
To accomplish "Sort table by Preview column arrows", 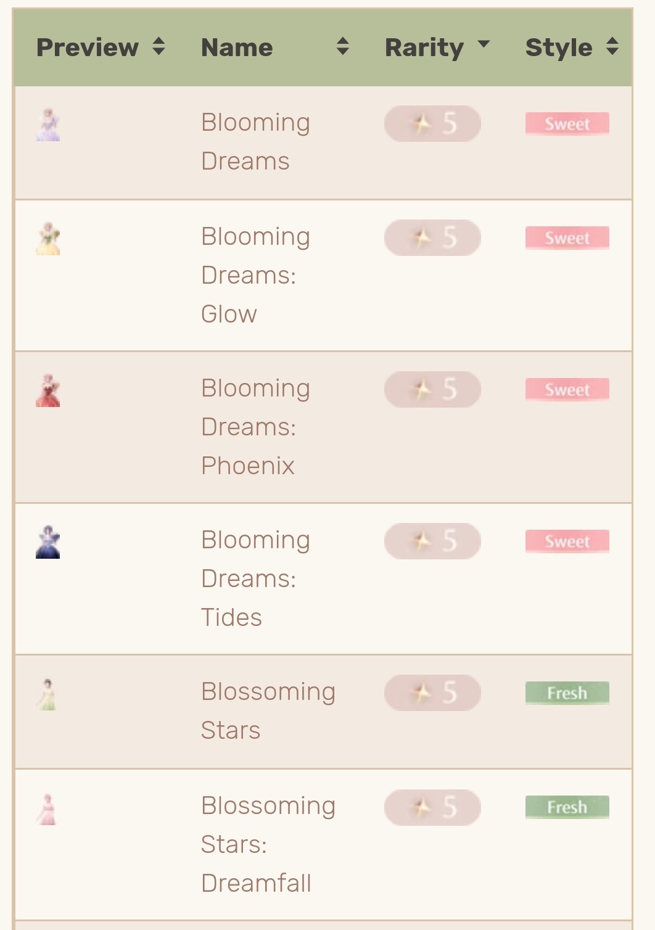I will 159,47.
